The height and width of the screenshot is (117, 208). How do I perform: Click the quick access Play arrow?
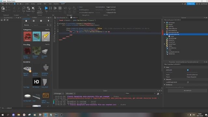[x=15, y=4]
